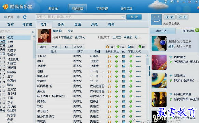Download the song 东风破

(131, 56)
